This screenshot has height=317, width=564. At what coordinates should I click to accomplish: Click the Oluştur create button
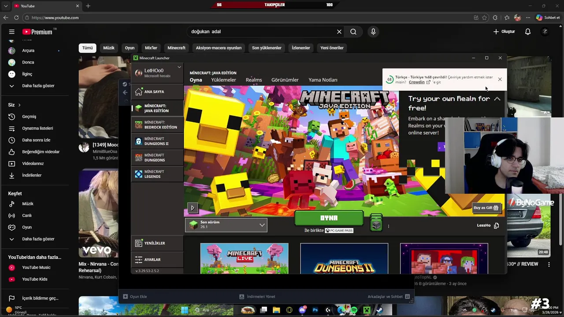point(504,32)
